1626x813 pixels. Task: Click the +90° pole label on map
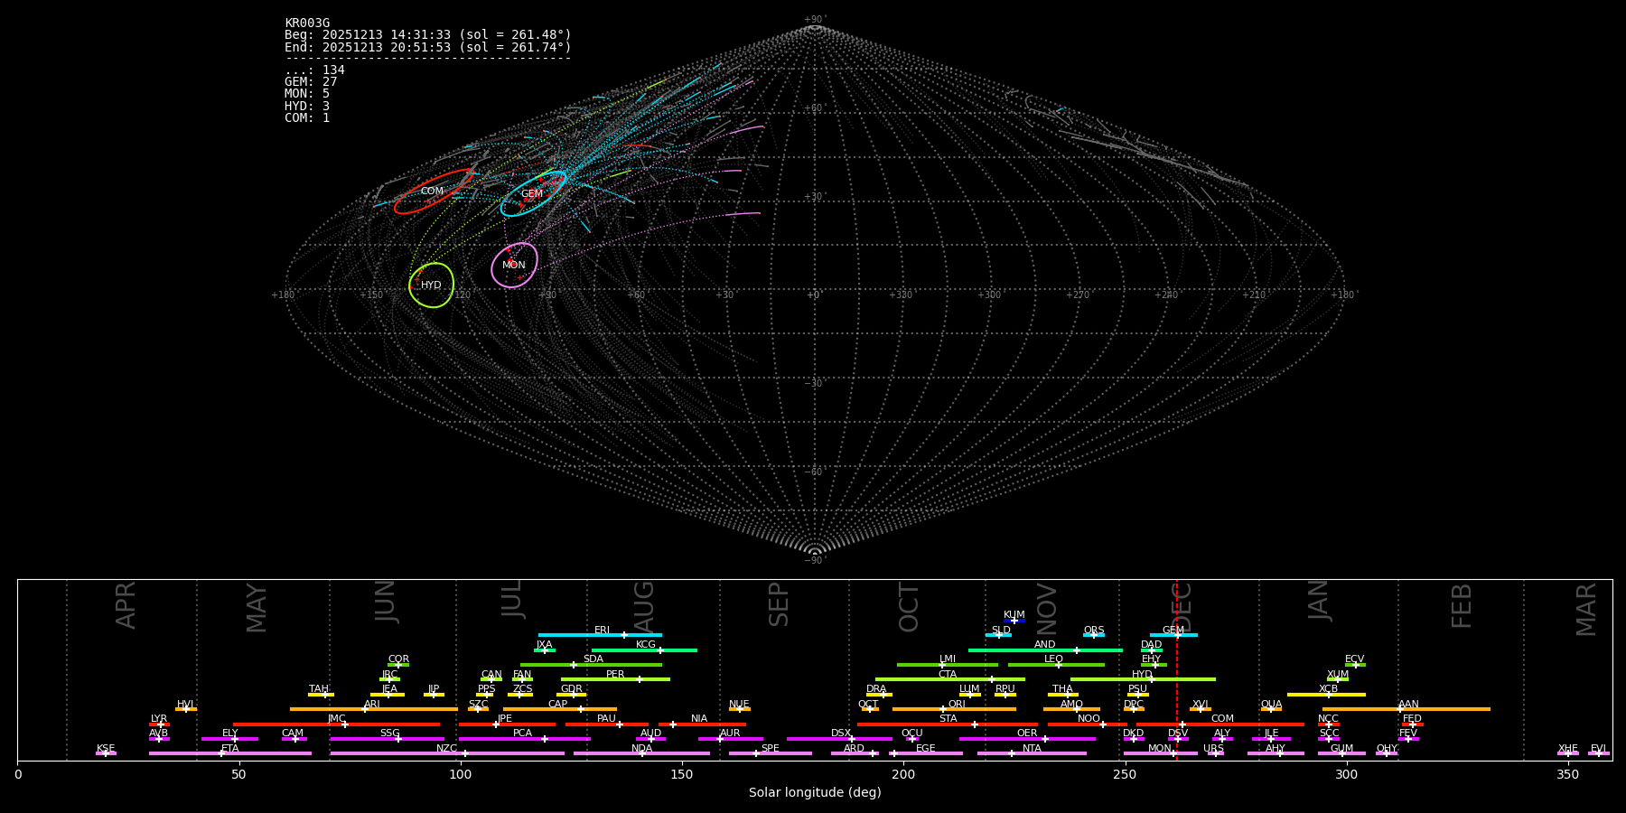pos(814,20)
